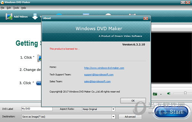The image size is (192, 122).
Task: Click the Advanced button
Action: coord(130,117)
